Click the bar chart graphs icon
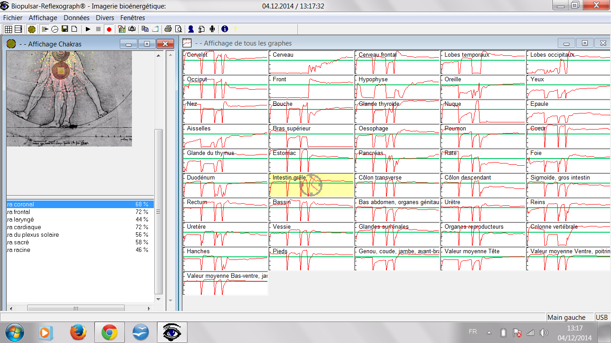The height and width of the screenshot is (343, 611). pos(122,29)
